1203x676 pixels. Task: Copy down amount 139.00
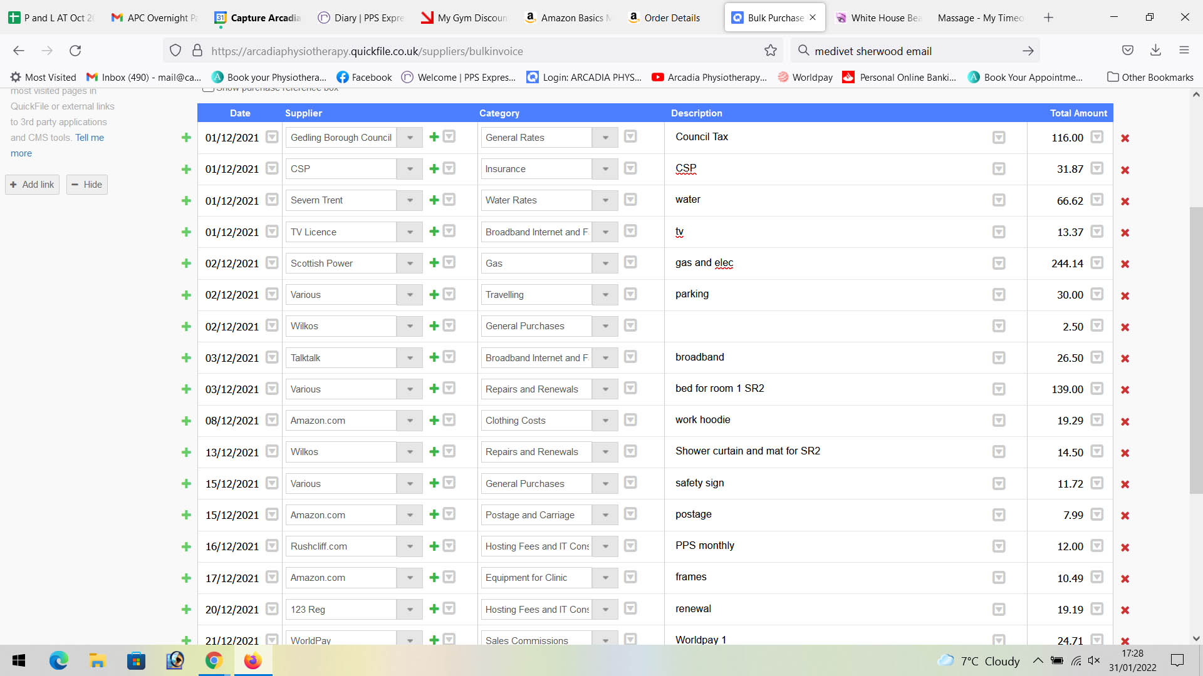(1096, 389)
